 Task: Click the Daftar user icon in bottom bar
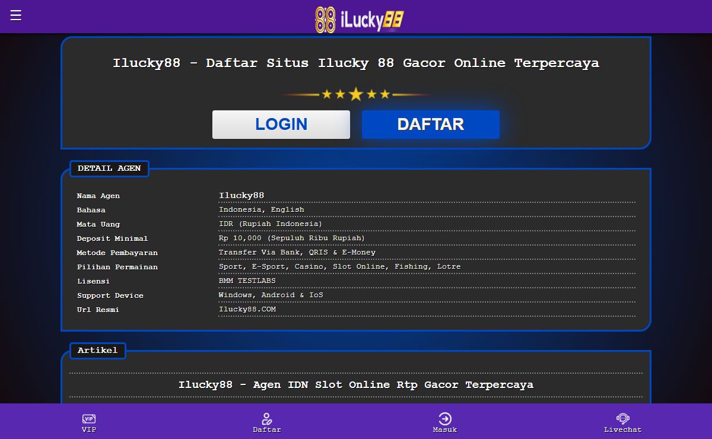pyautogui.click(x=267, y=419)
